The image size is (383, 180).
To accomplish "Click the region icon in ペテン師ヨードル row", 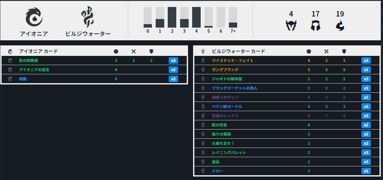I will 203,107.
